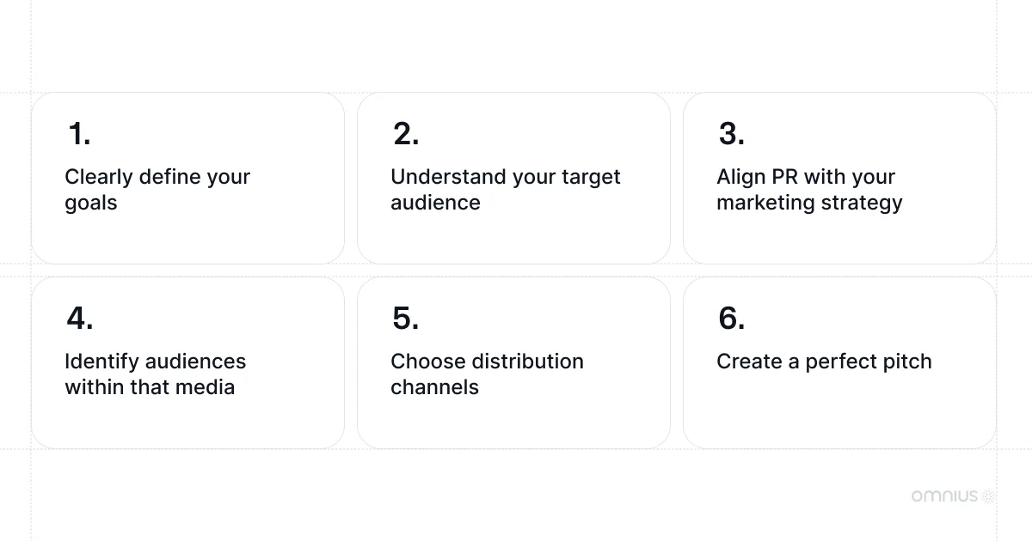Click the number 4. heading

(x=79, y=319)
